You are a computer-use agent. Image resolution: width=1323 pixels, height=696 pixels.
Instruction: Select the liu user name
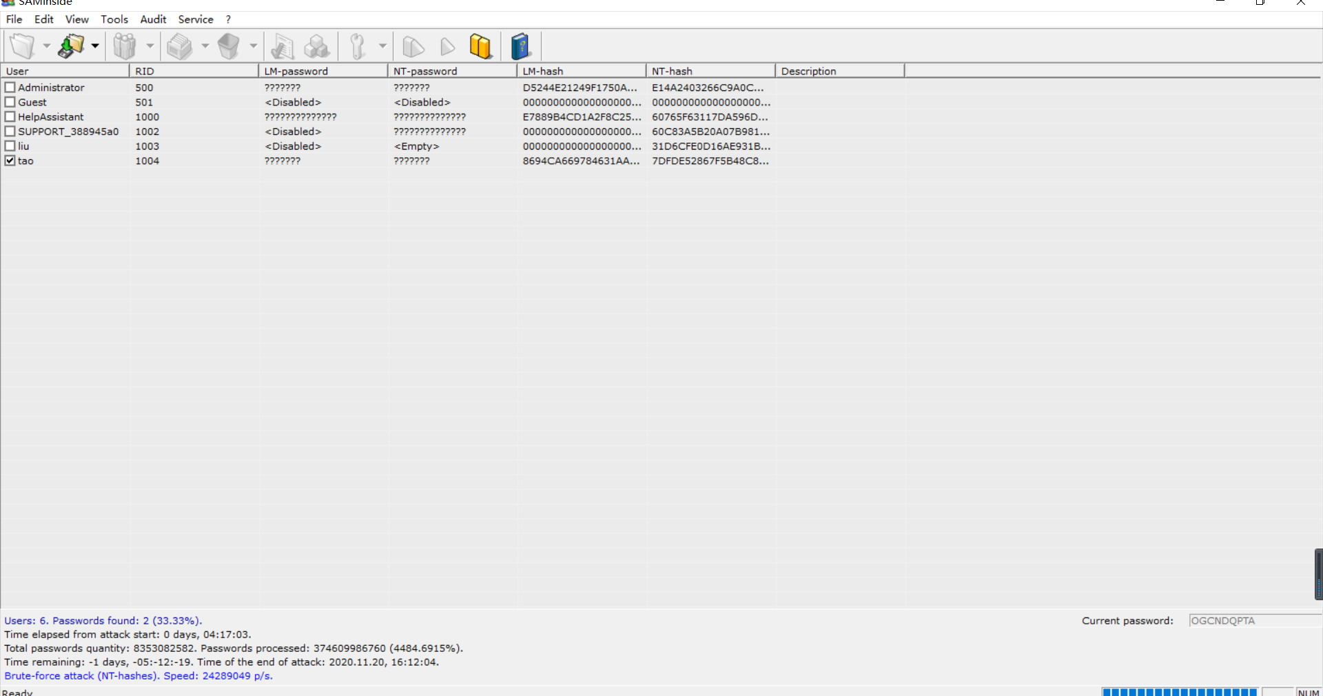point(23,146)
